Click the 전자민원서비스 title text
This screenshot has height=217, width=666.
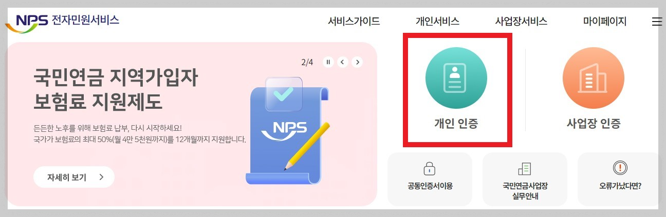(85, 21)
